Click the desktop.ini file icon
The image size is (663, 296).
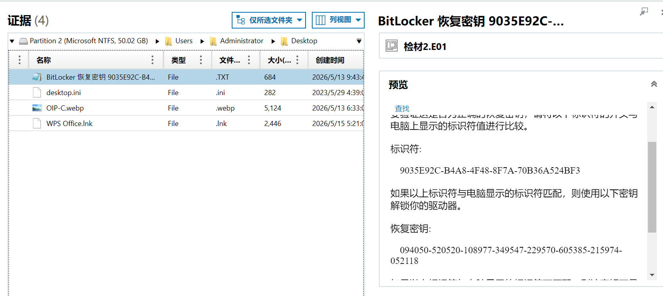click(x=37, y=92)
